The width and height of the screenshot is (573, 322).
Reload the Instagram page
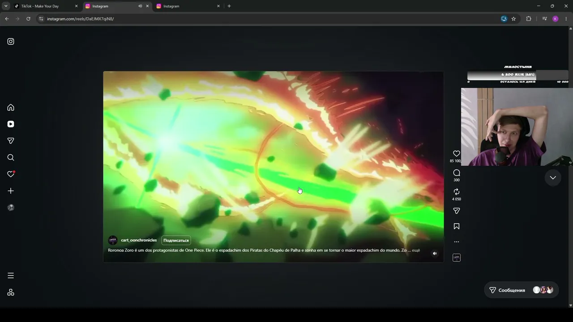[x=28, y=19]
